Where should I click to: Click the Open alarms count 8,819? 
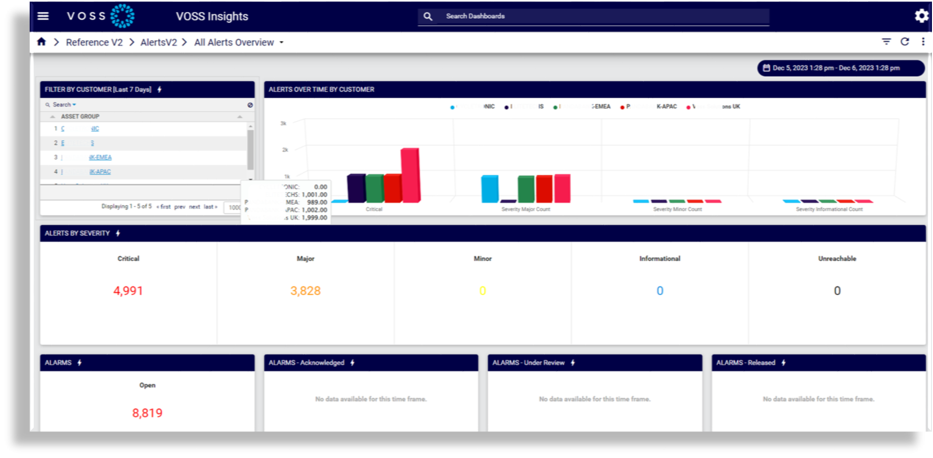point(147,413)
